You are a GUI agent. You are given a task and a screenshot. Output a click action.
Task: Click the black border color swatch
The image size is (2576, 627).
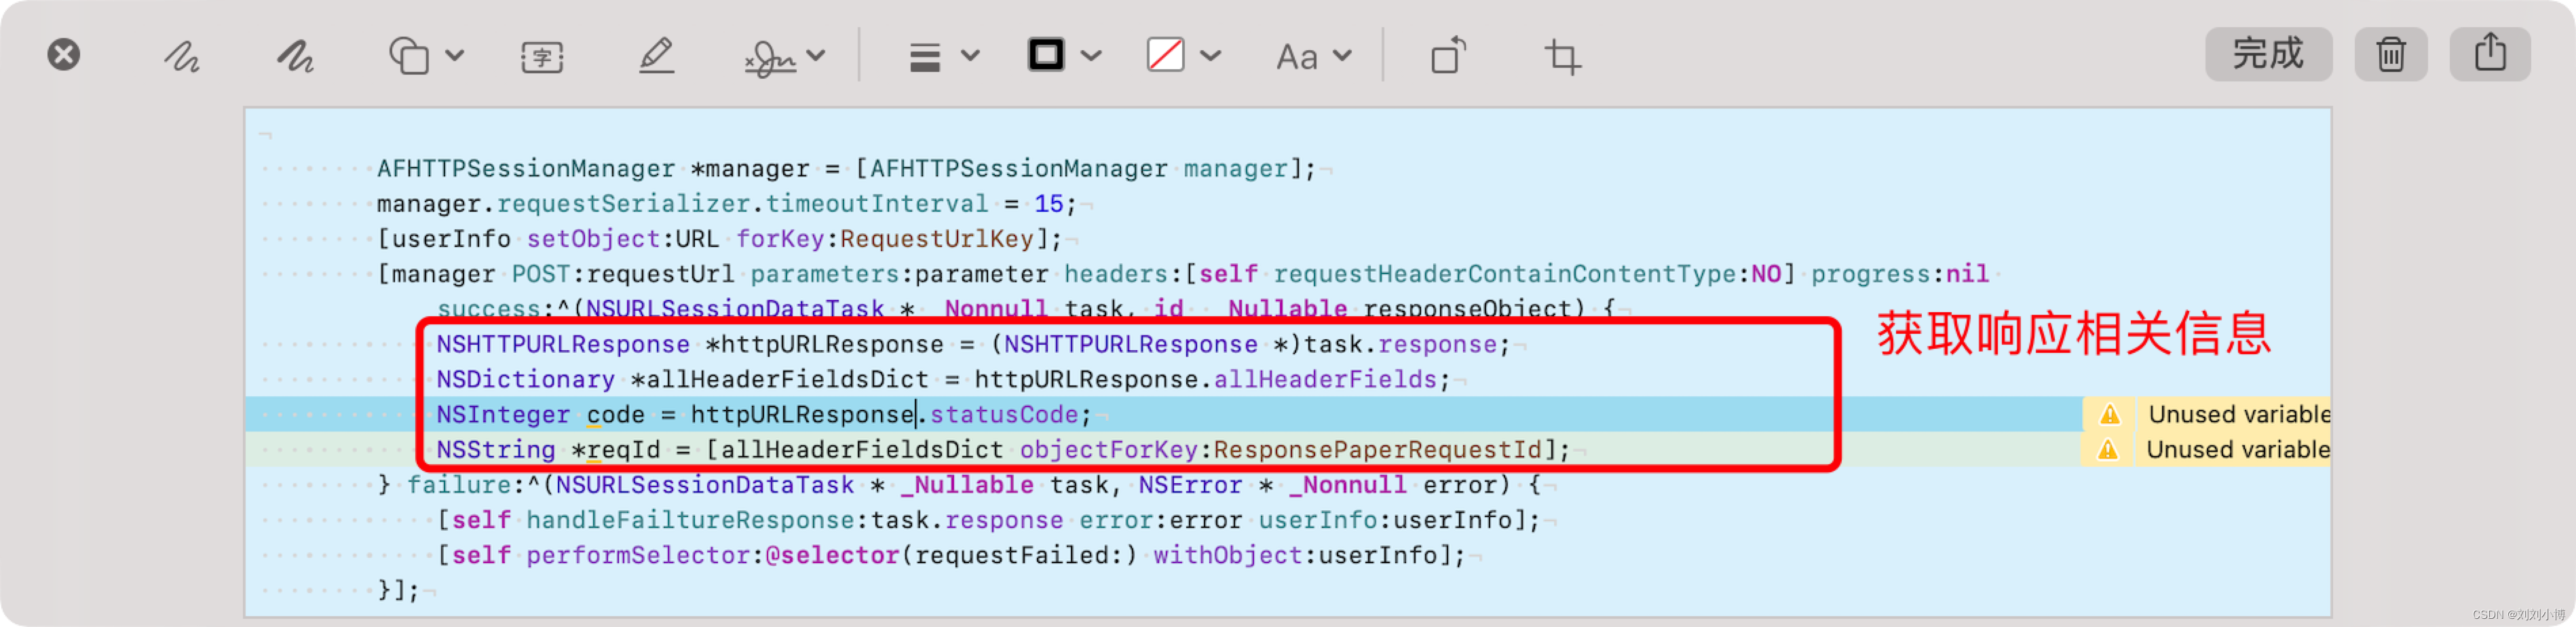(1046, 54)
